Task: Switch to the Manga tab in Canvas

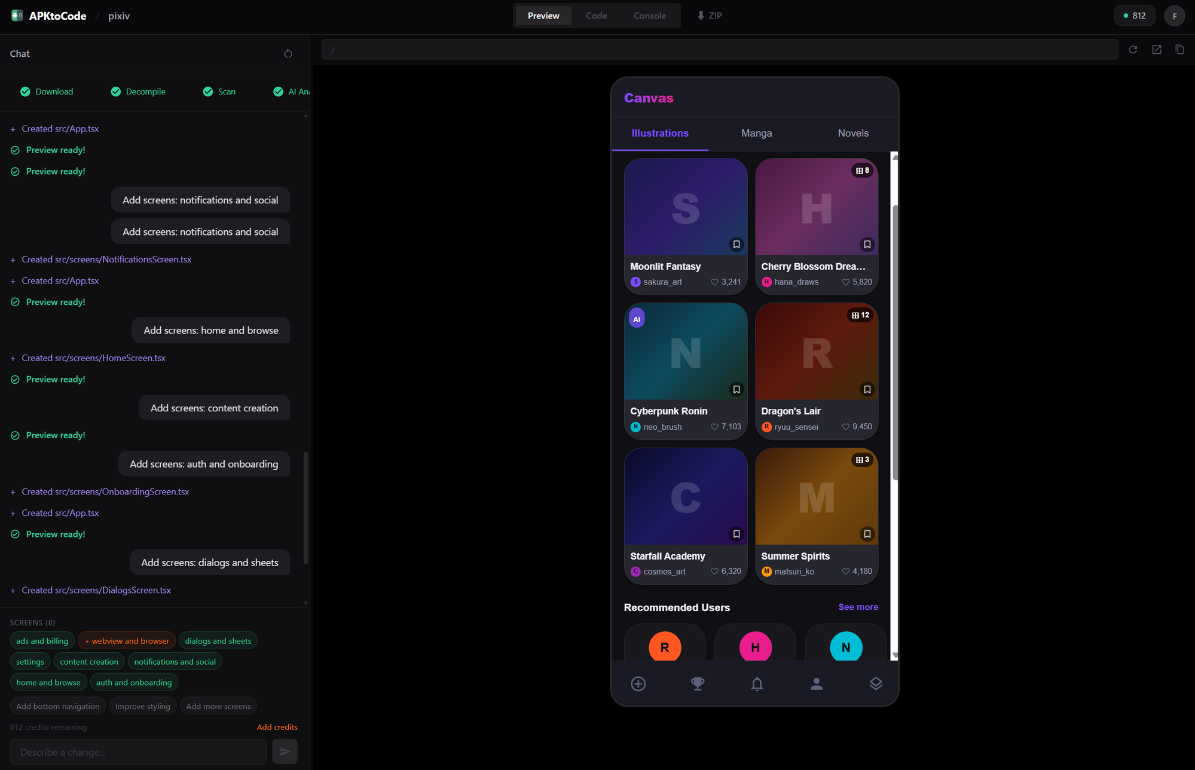Action: [756, 133]
